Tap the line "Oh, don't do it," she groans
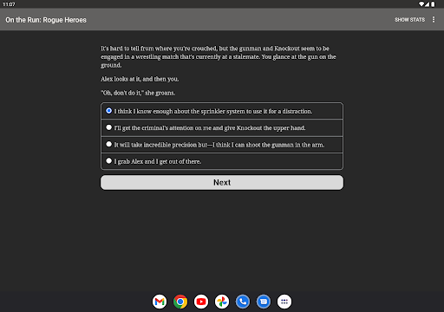 pos(138,93)
